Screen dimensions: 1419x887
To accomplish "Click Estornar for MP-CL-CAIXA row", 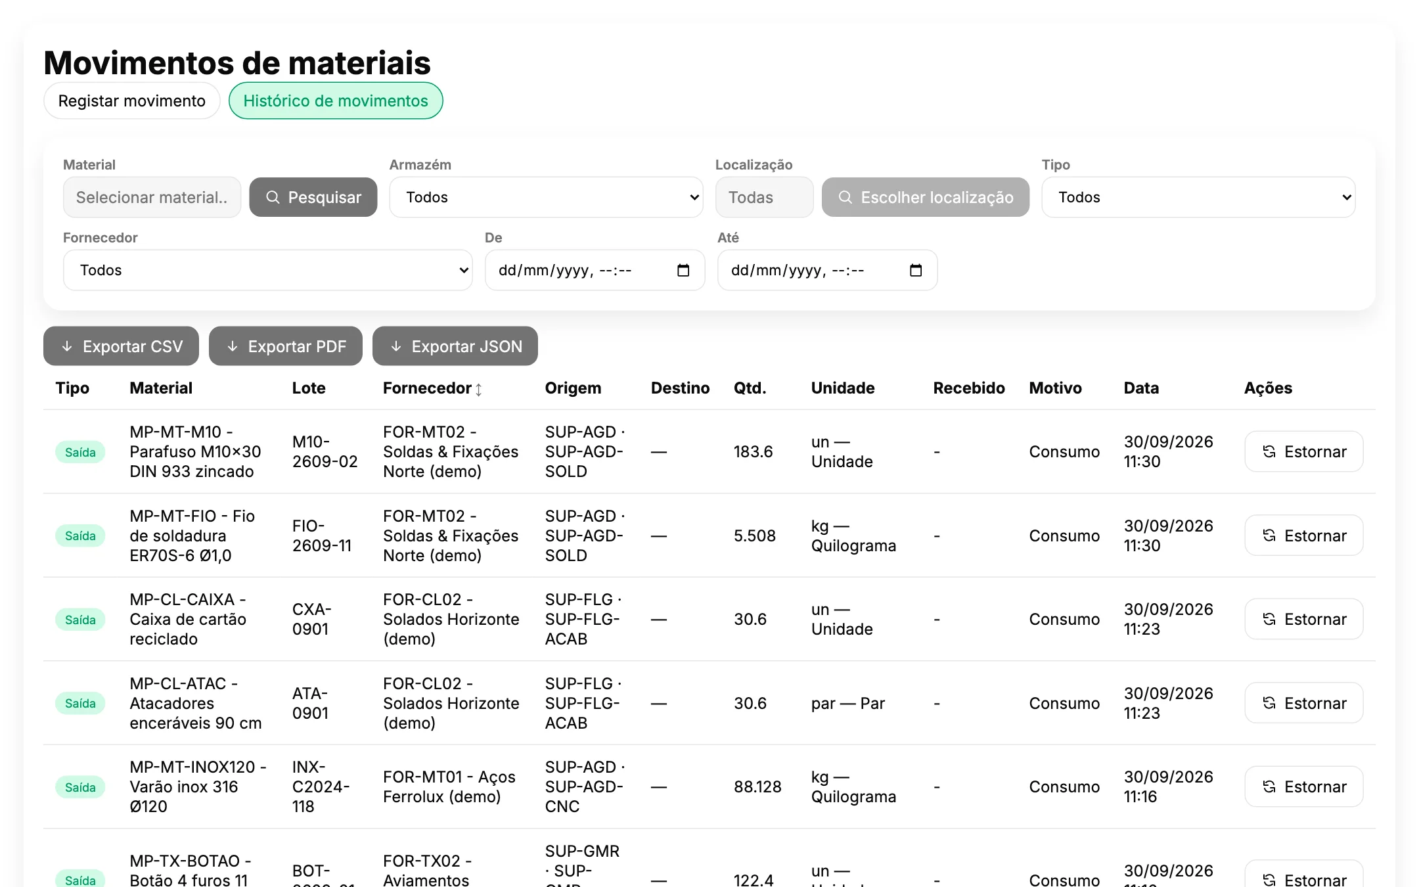I will 1303,619.
